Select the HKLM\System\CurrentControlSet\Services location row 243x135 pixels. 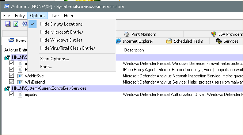[x=127, y=88]
